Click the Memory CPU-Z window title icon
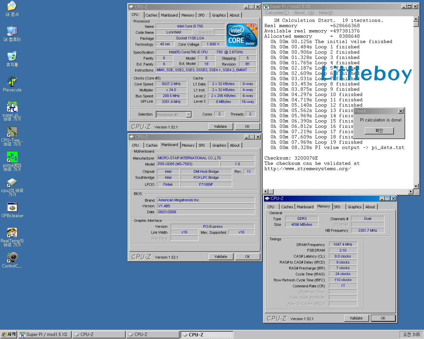This screenshot has width=424, height=339. tap(267, 198)
